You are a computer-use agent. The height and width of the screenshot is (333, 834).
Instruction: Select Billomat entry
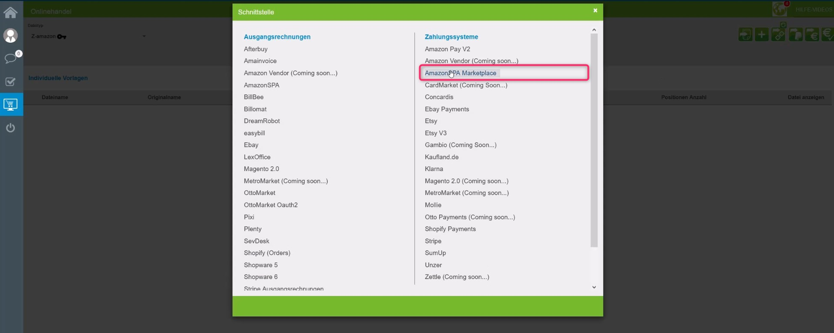coord(255,109)
